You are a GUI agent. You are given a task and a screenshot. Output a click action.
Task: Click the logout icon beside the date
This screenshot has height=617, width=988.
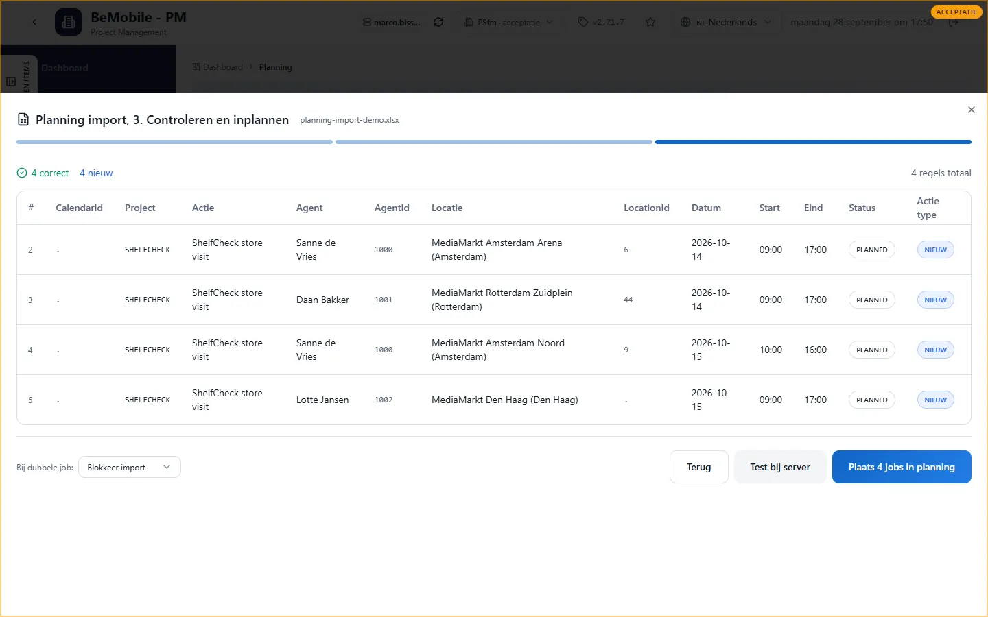point(954,22)
